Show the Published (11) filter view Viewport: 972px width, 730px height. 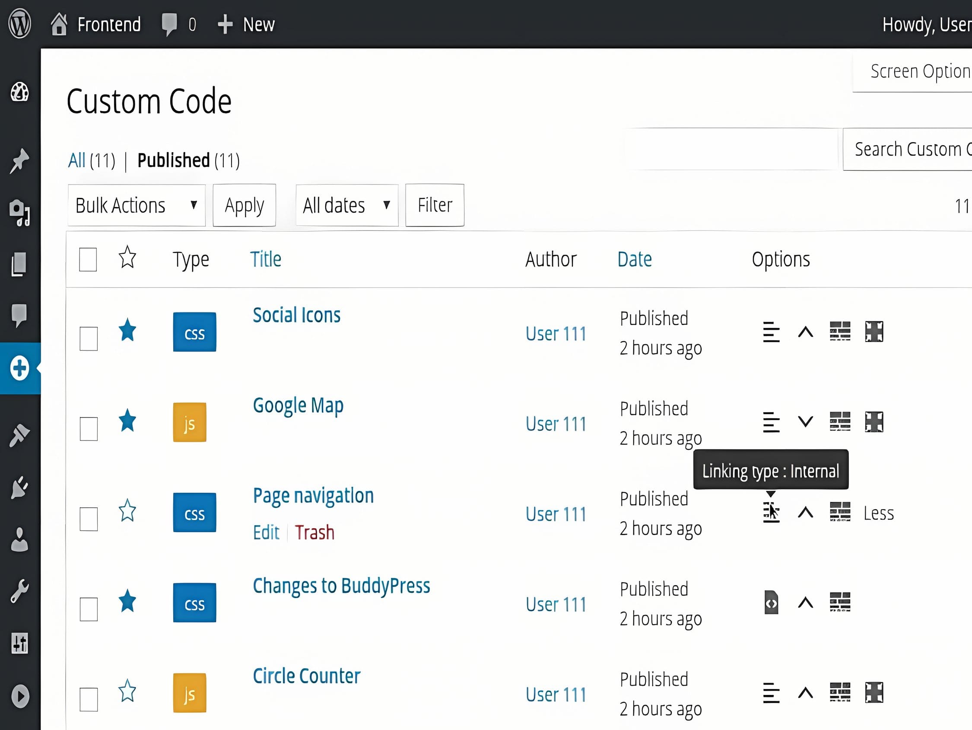coord(188,160)
